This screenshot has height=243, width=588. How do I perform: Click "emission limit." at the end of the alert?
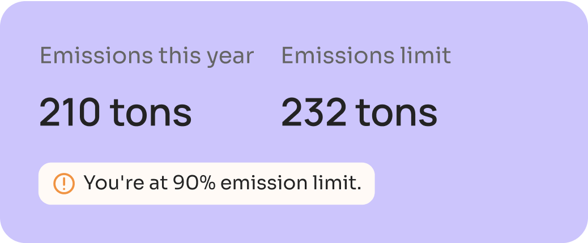click(x=291, y=183)
